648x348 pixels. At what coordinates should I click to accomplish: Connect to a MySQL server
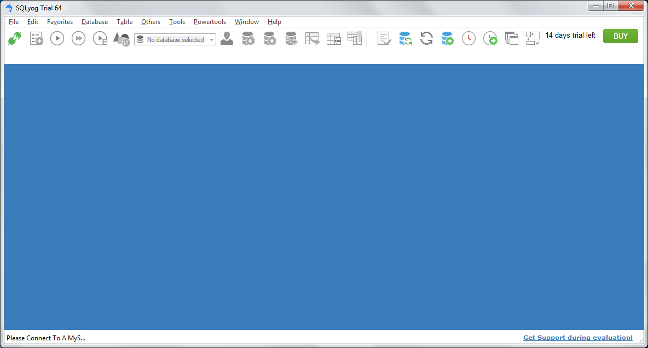(14, 38)
